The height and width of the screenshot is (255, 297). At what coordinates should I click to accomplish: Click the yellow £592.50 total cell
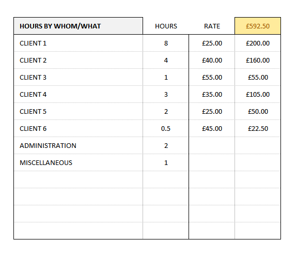(258, 26)
